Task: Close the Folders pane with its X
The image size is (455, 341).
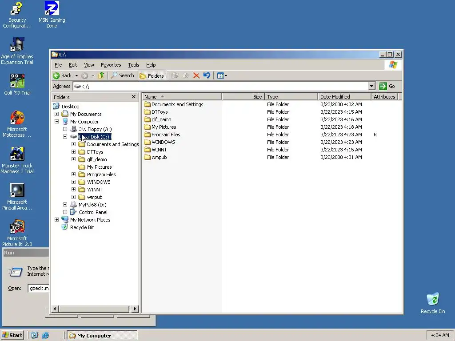Action: point(134,96)
